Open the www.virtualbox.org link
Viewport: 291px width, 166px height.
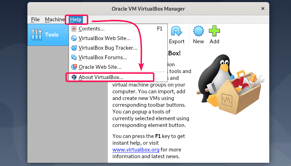click(136, 150)
